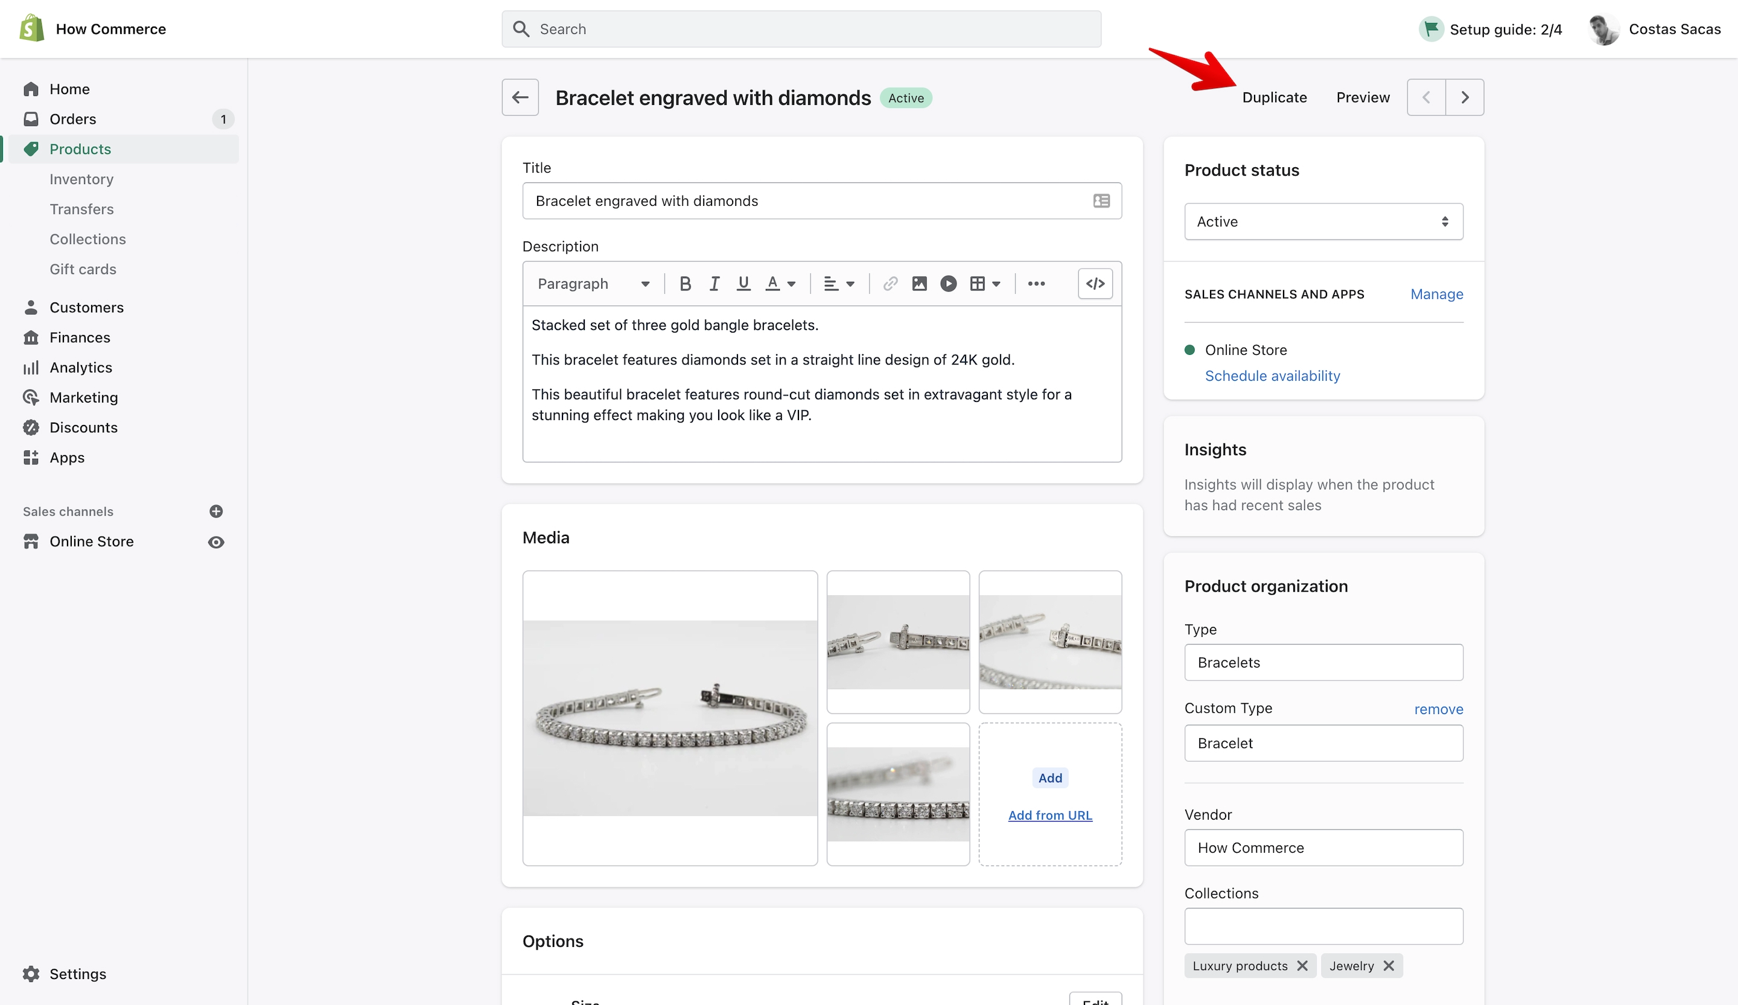Open the text alignment dropdown

click(839, 284)
